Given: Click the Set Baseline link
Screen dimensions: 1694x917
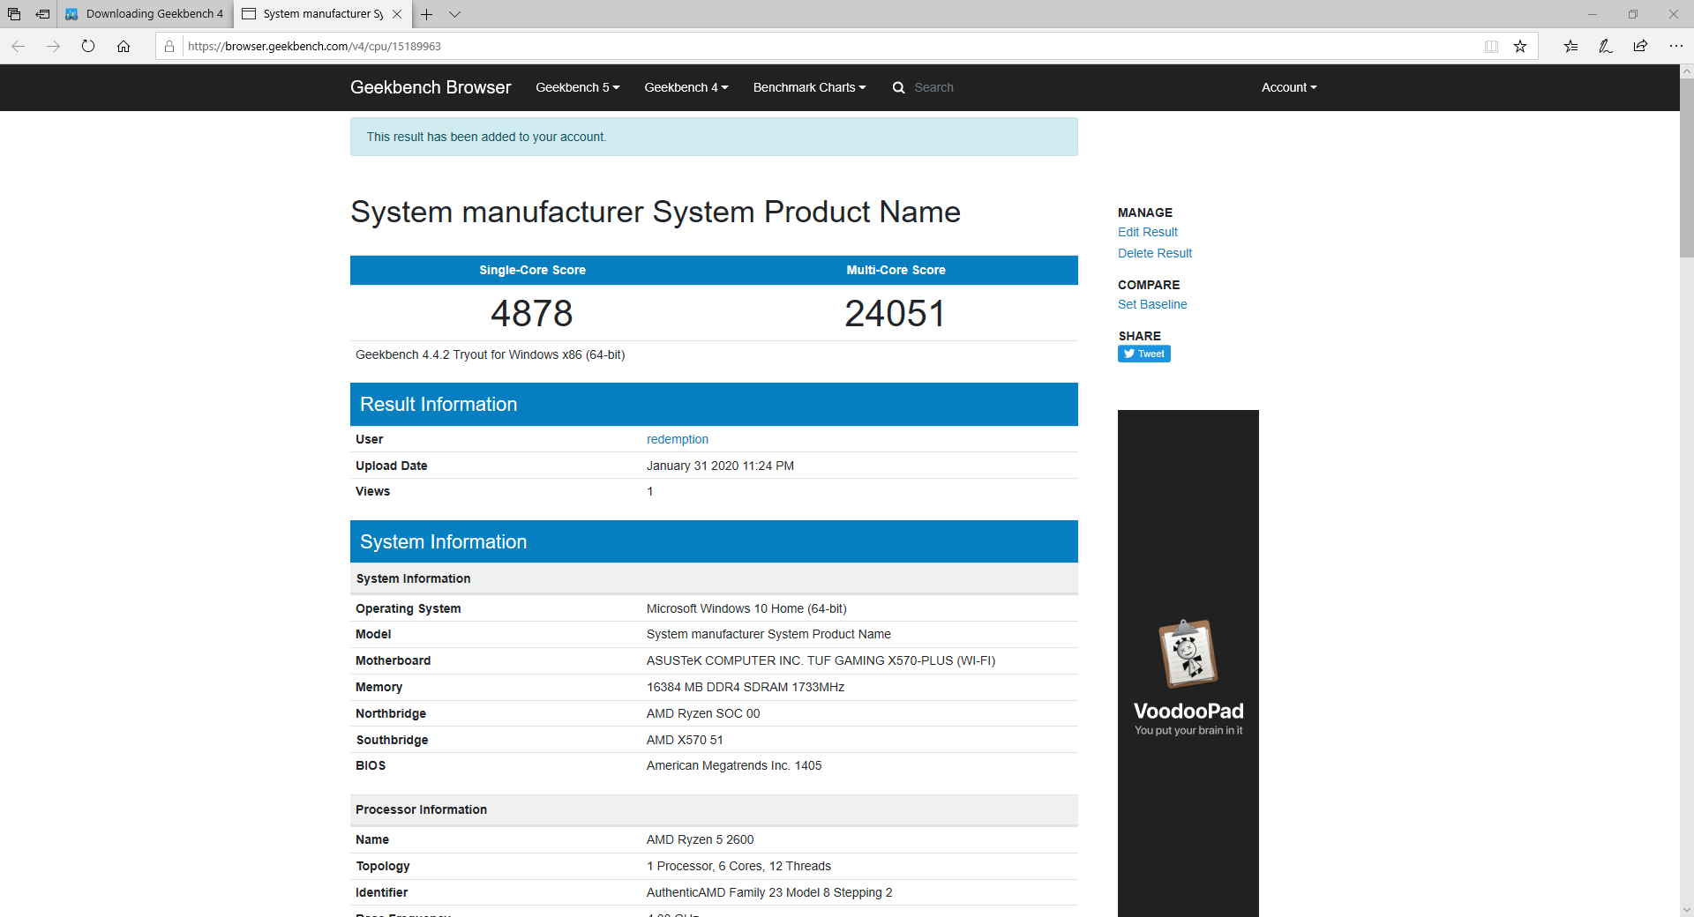Looking at the screenshot, I should point(1152,304).
